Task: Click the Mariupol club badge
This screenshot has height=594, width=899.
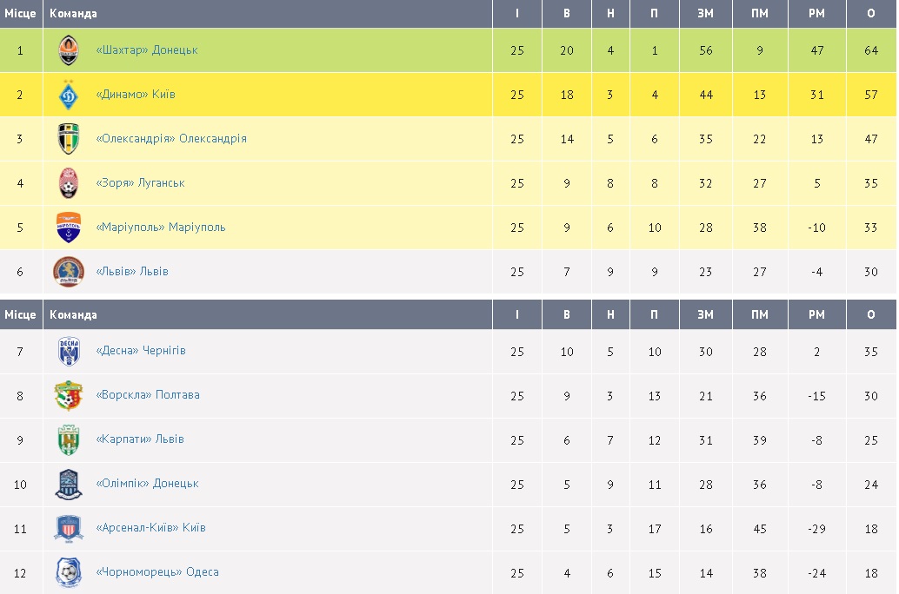Action: tap(69, 228)
